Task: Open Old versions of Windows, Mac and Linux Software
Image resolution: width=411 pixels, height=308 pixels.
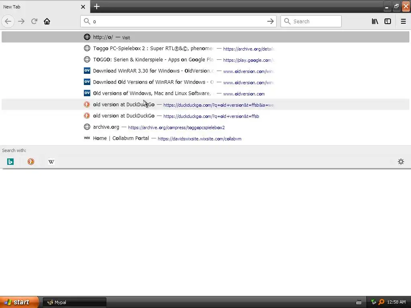Action: (x=205, y=93)
